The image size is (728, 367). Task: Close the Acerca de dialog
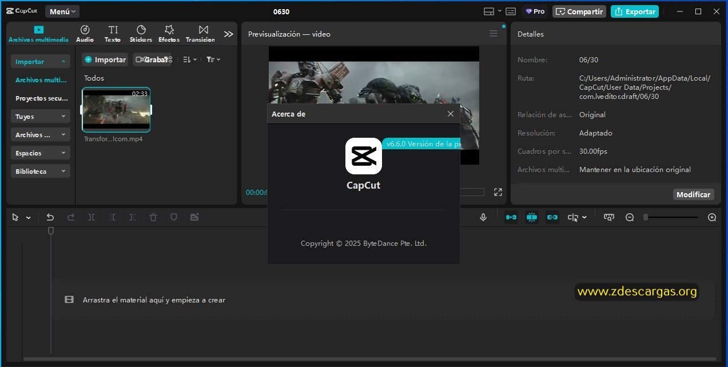pos(451,114)
